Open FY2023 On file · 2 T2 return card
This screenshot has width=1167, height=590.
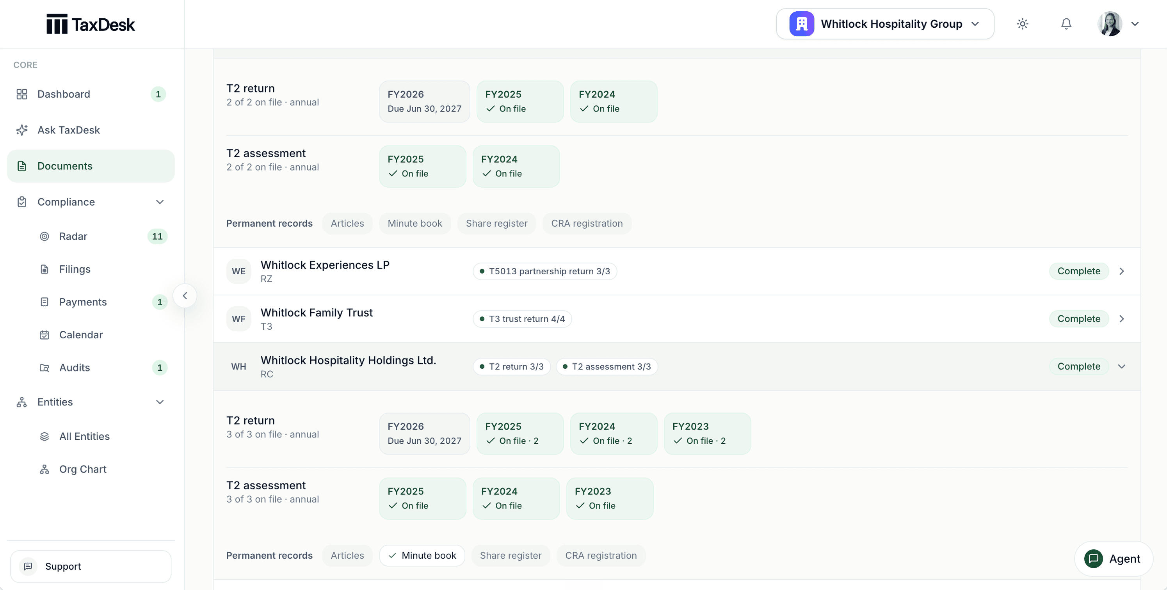(707, 434)
